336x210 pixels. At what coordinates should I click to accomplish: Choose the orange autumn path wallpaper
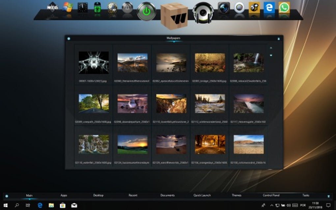[210, 144]
